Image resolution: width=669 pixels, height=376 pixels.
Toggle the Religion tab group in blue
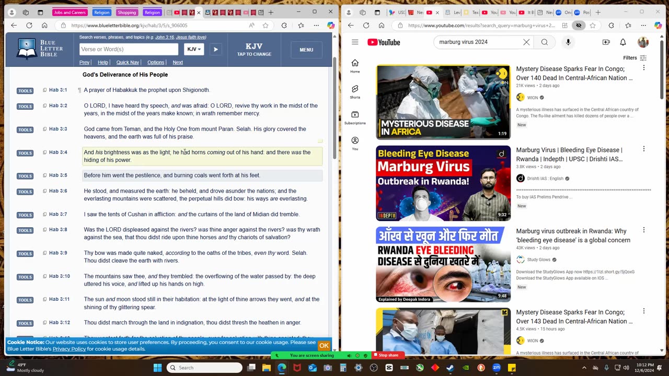pyautogui.click(x=102, y=13)
